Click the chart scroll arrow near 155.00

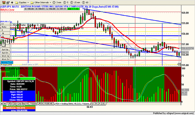[179, 64]
